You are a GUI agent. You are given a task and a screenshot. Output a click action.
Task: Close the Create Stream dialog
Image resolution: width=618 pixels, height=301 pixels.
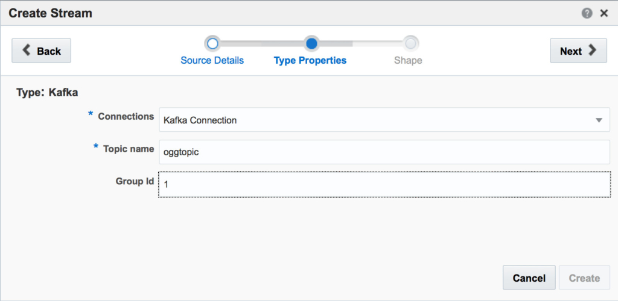point(604,13)
